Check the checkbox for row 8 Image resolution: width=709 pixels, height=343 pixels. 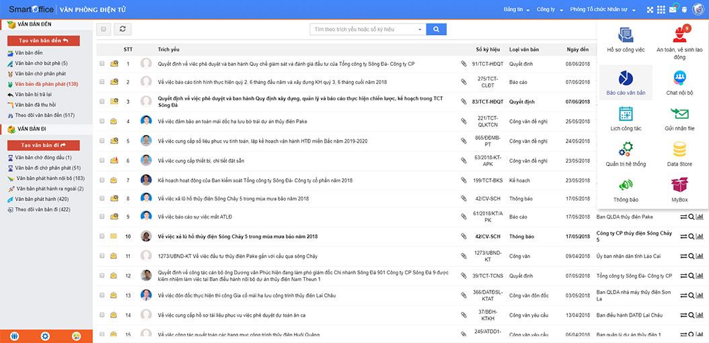pyautogui.click(x=102, y=198)
